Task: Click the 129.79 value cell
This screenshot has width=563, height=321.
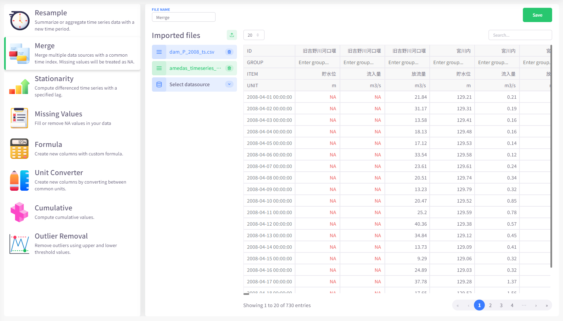Action: click(x=452, y=189)
